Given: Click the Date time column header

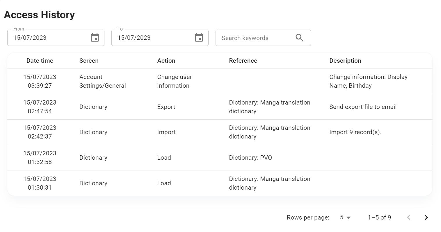Looking at the screenshot, I should [40, 61].
